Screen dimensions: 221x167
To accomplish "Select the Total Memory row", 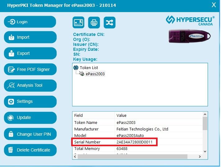I will (x=137, y=149).
